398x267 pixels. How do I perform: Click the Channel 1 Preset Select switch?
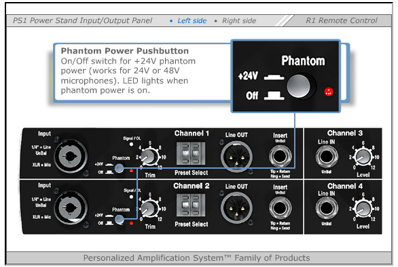(191, 153)
